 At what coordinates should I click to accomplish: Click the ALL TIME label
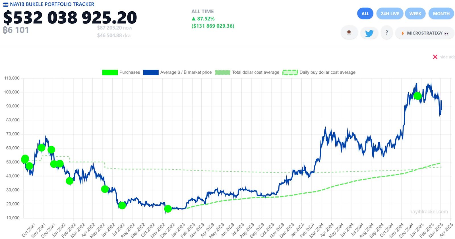(x=202, y=11)
